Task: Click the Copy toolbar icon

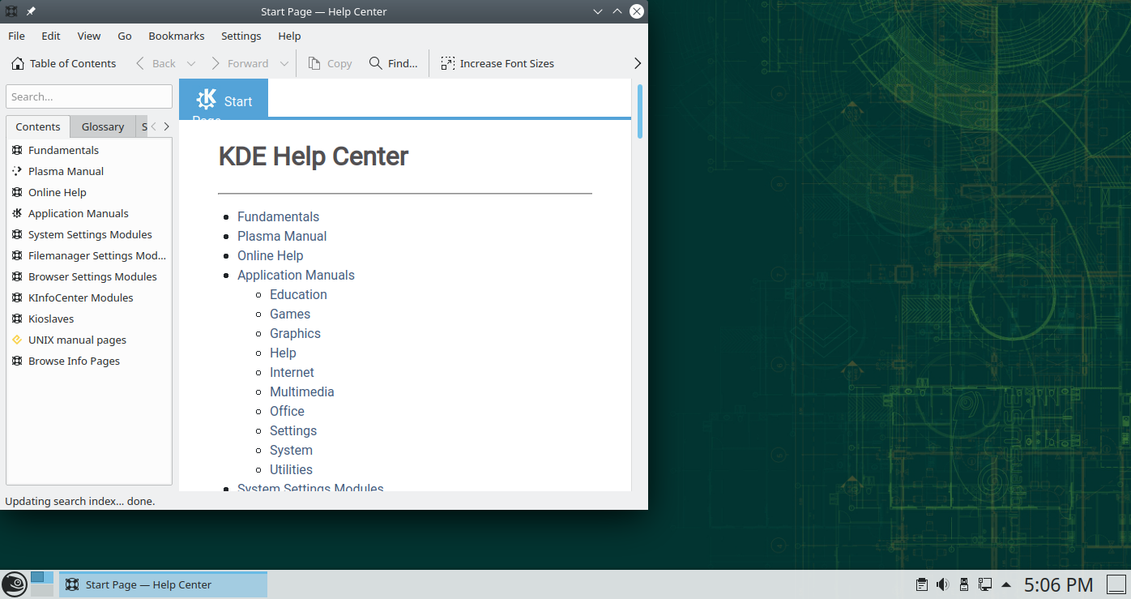Action: pos(314,63)
